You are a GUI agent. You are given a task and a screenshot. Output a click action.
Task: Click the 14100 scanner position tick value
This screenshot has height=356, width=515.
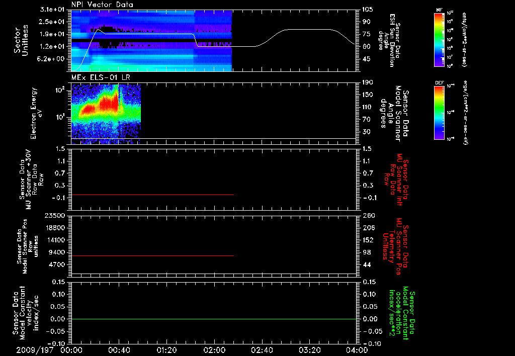55,240
